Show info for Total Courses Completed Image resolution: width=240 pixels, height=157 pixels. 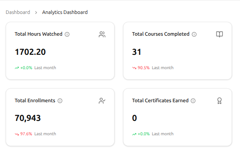(x=194, y=34)
